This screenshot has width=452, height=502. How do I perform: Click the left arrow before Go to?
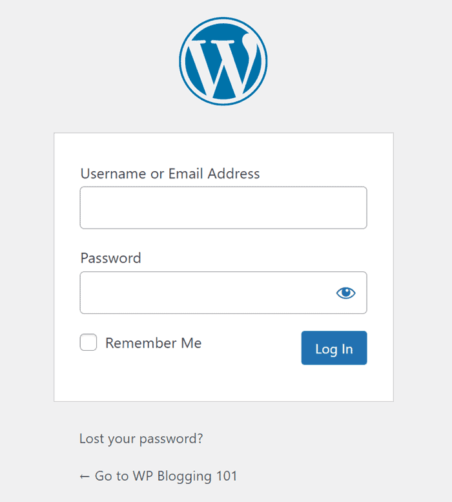click(x=85, y=476)
